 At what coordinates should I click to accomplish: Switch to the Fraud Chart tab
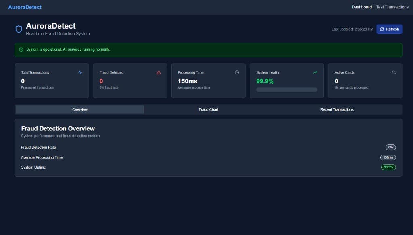[209, 109]
